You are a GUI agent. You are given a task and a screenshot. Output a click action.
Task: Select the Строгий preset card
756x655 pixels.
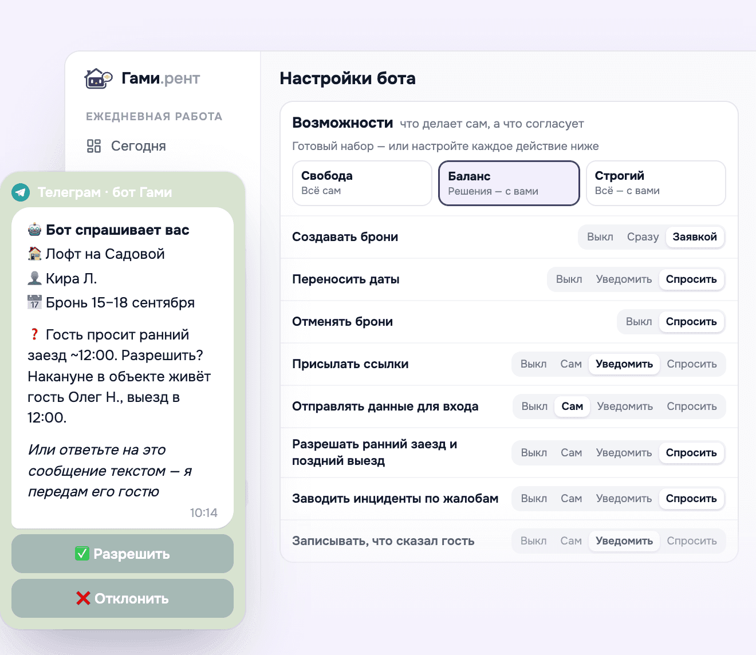pos(656,183)
